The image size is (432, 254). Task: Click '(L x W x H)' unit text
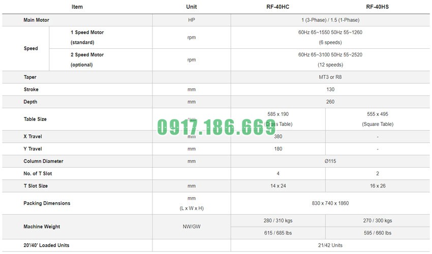192,209
